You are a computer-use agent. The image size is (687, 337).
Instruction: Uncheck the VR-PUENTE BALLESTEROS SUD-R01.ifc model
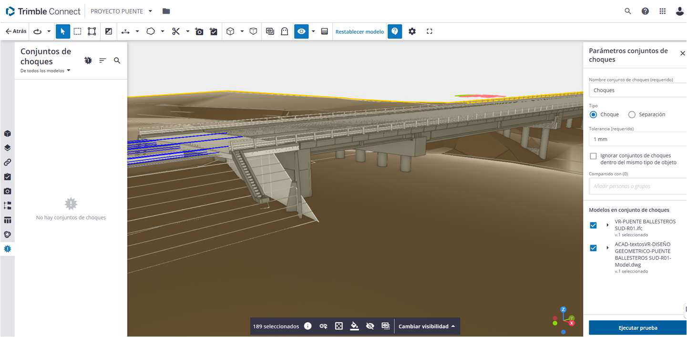coord(593,225)
